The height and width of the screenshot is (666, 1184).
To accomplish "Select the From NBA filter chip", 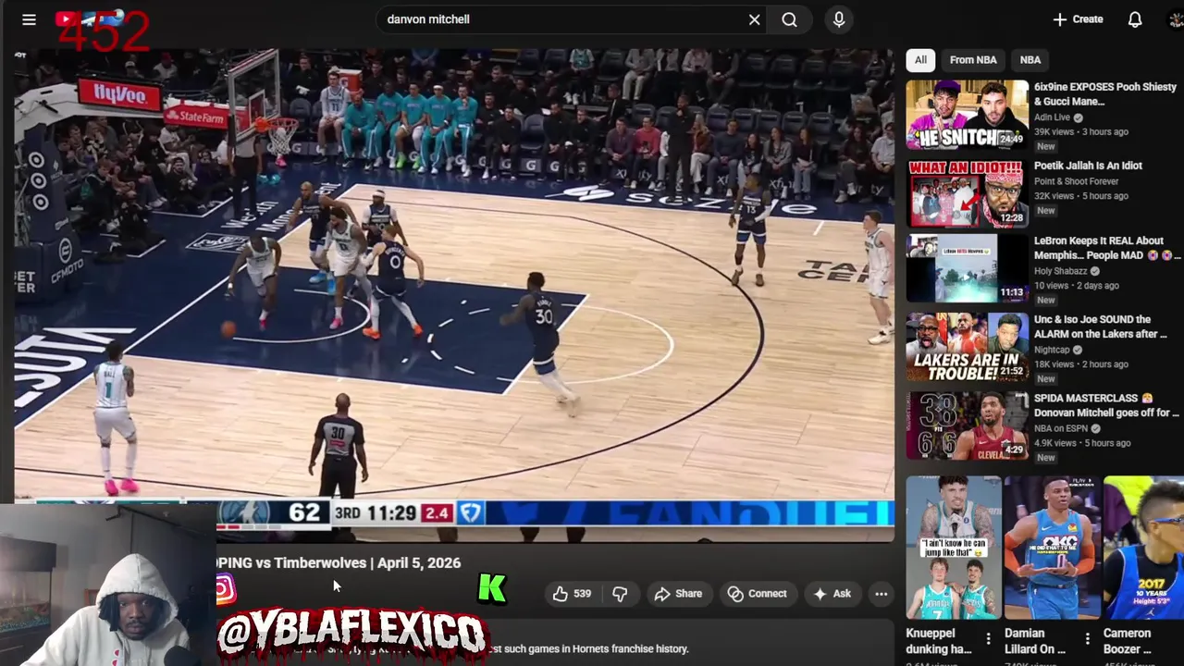I will [x=973, y=60].
